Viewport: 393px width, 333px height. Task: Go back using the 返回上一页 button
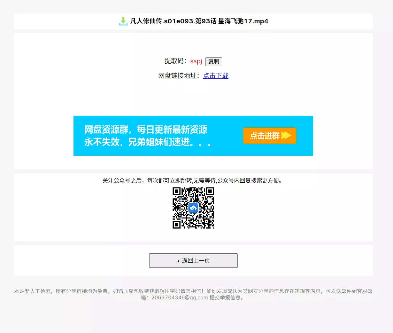tap(193, 260)
